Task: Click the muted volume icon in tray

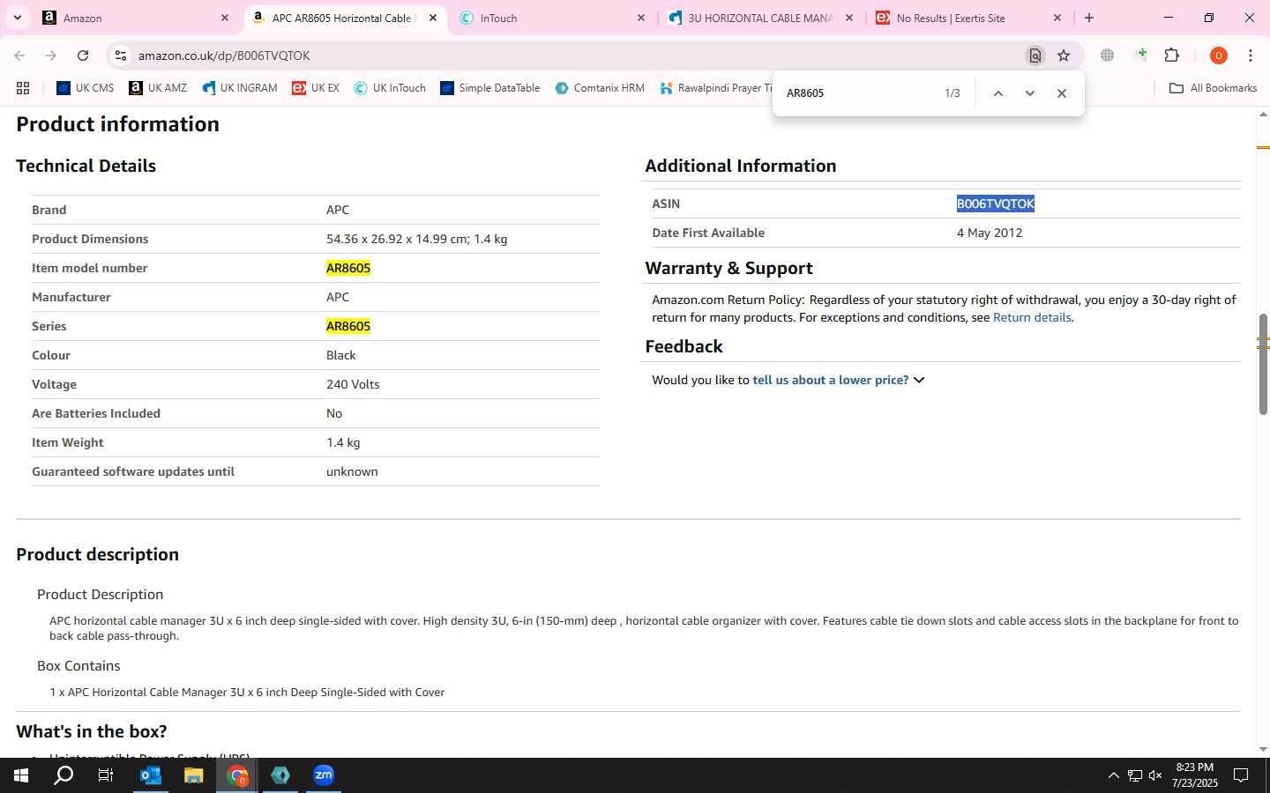Action: coord(1155,775)
